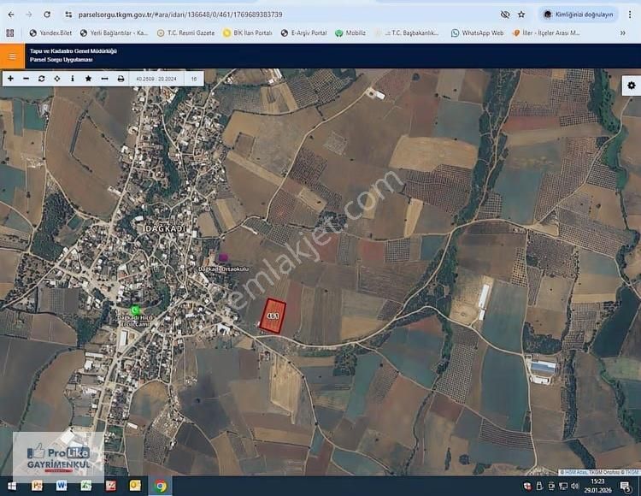Click the purple Dağkadı Ortaokulu marker
The image size is (641, 496).
223,257
